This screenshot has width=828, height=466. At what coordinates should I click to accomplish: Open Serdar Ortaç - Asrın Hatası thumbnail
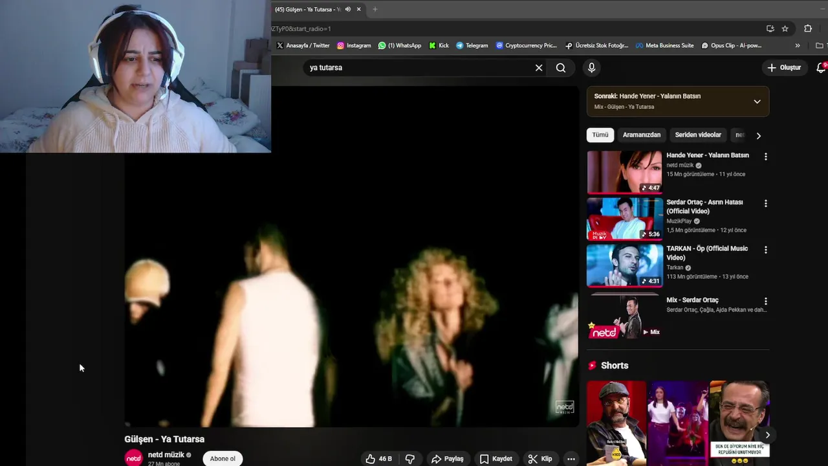pos(625,219)
